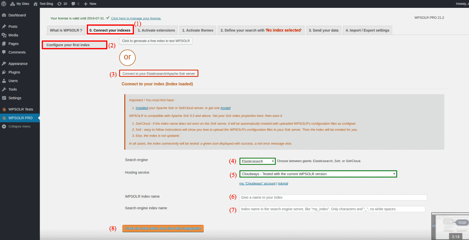Open my "Cloudways" account link
This screenshot has width=469, height=240.
click(x=257, y=184)
